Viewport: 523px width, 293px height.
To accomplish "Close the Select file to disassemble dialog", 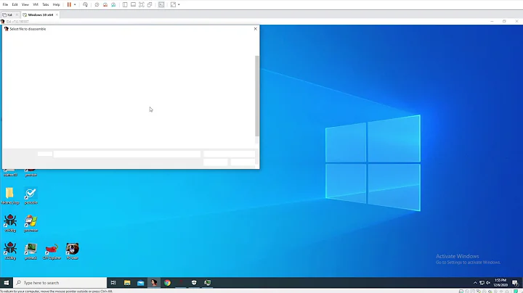I will coord(256,29).
